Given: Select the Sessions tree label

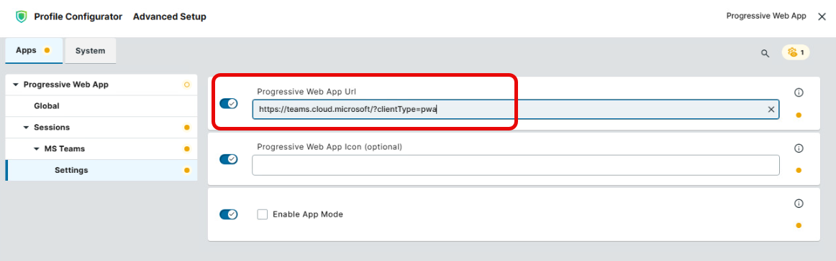Looking at the screenshot, I should click(52, 128).
